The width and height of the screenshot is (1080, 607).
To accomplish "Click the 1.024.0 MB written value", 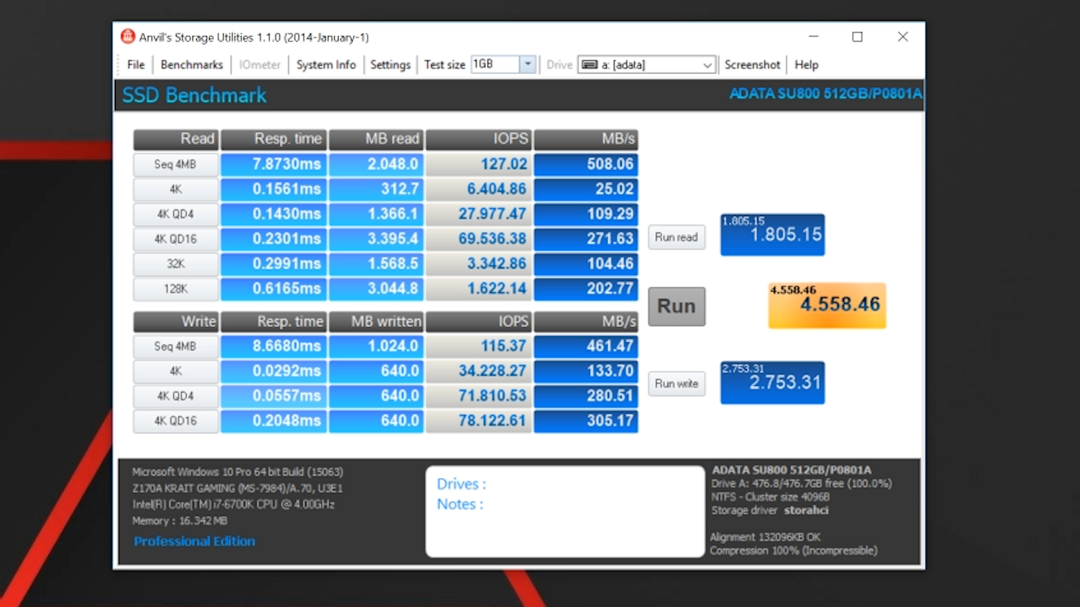I will click(375, 346).
